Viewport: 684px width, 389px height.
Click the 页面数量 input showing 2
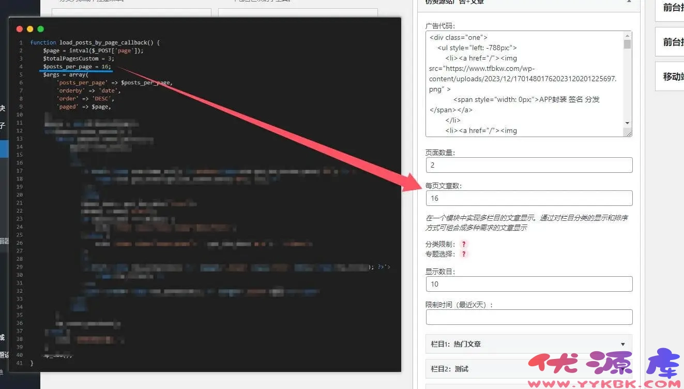pyautogui.click(x=529, y=164)
